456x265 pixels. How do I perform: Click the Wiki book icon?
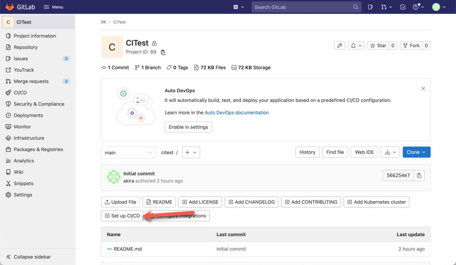(x=8, y=172)
